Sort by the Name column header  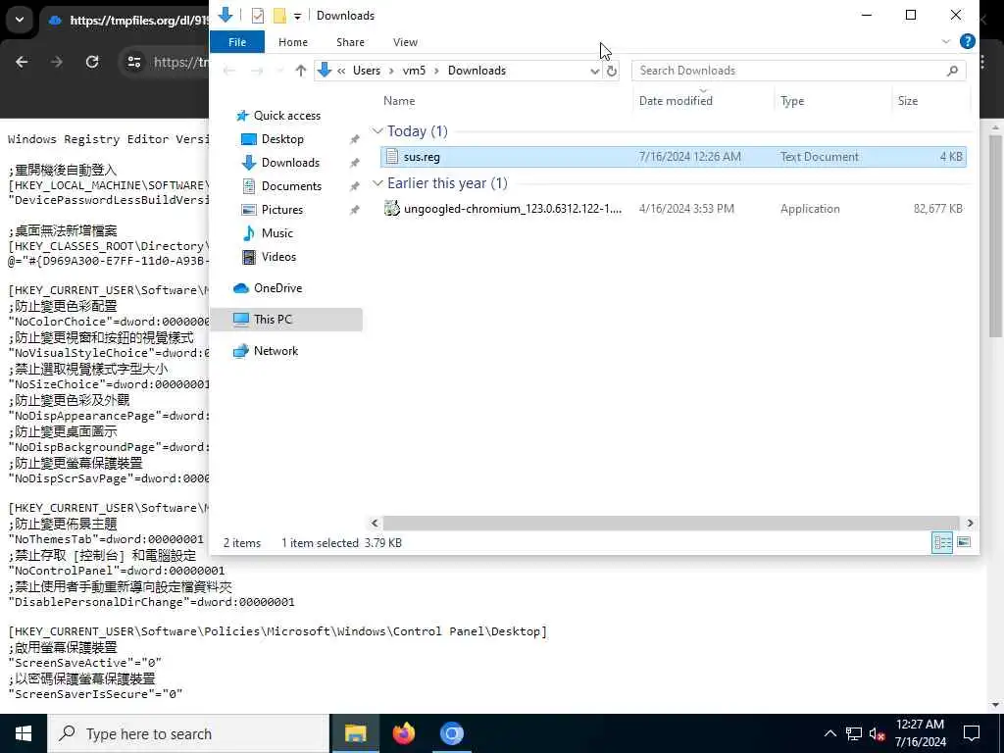click(x=399, y=101)
